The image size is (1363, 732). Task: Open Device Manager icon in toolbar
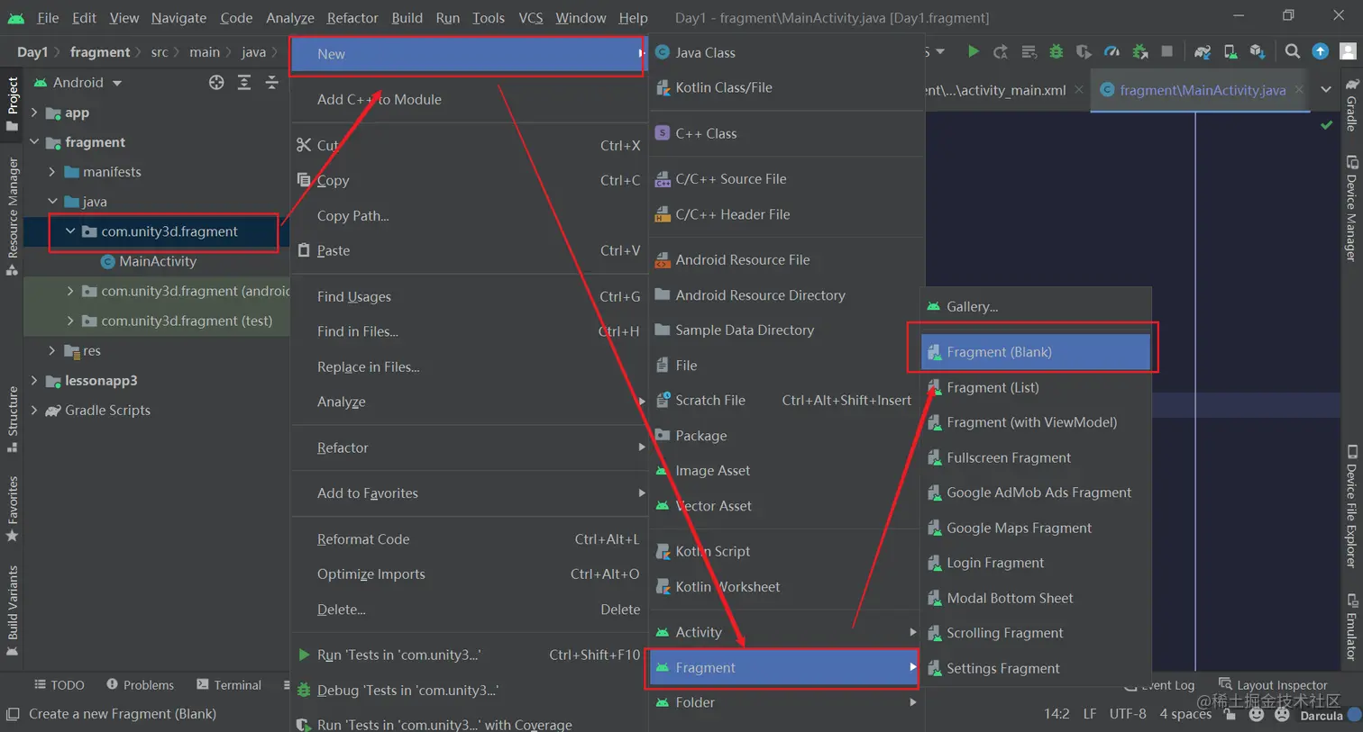pos(1230,52)
